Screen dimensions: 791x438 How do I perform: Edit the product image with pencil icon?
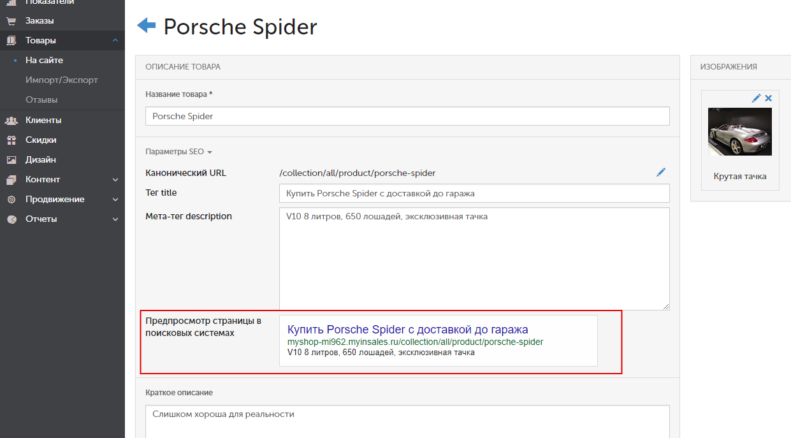tap(756, 98)
